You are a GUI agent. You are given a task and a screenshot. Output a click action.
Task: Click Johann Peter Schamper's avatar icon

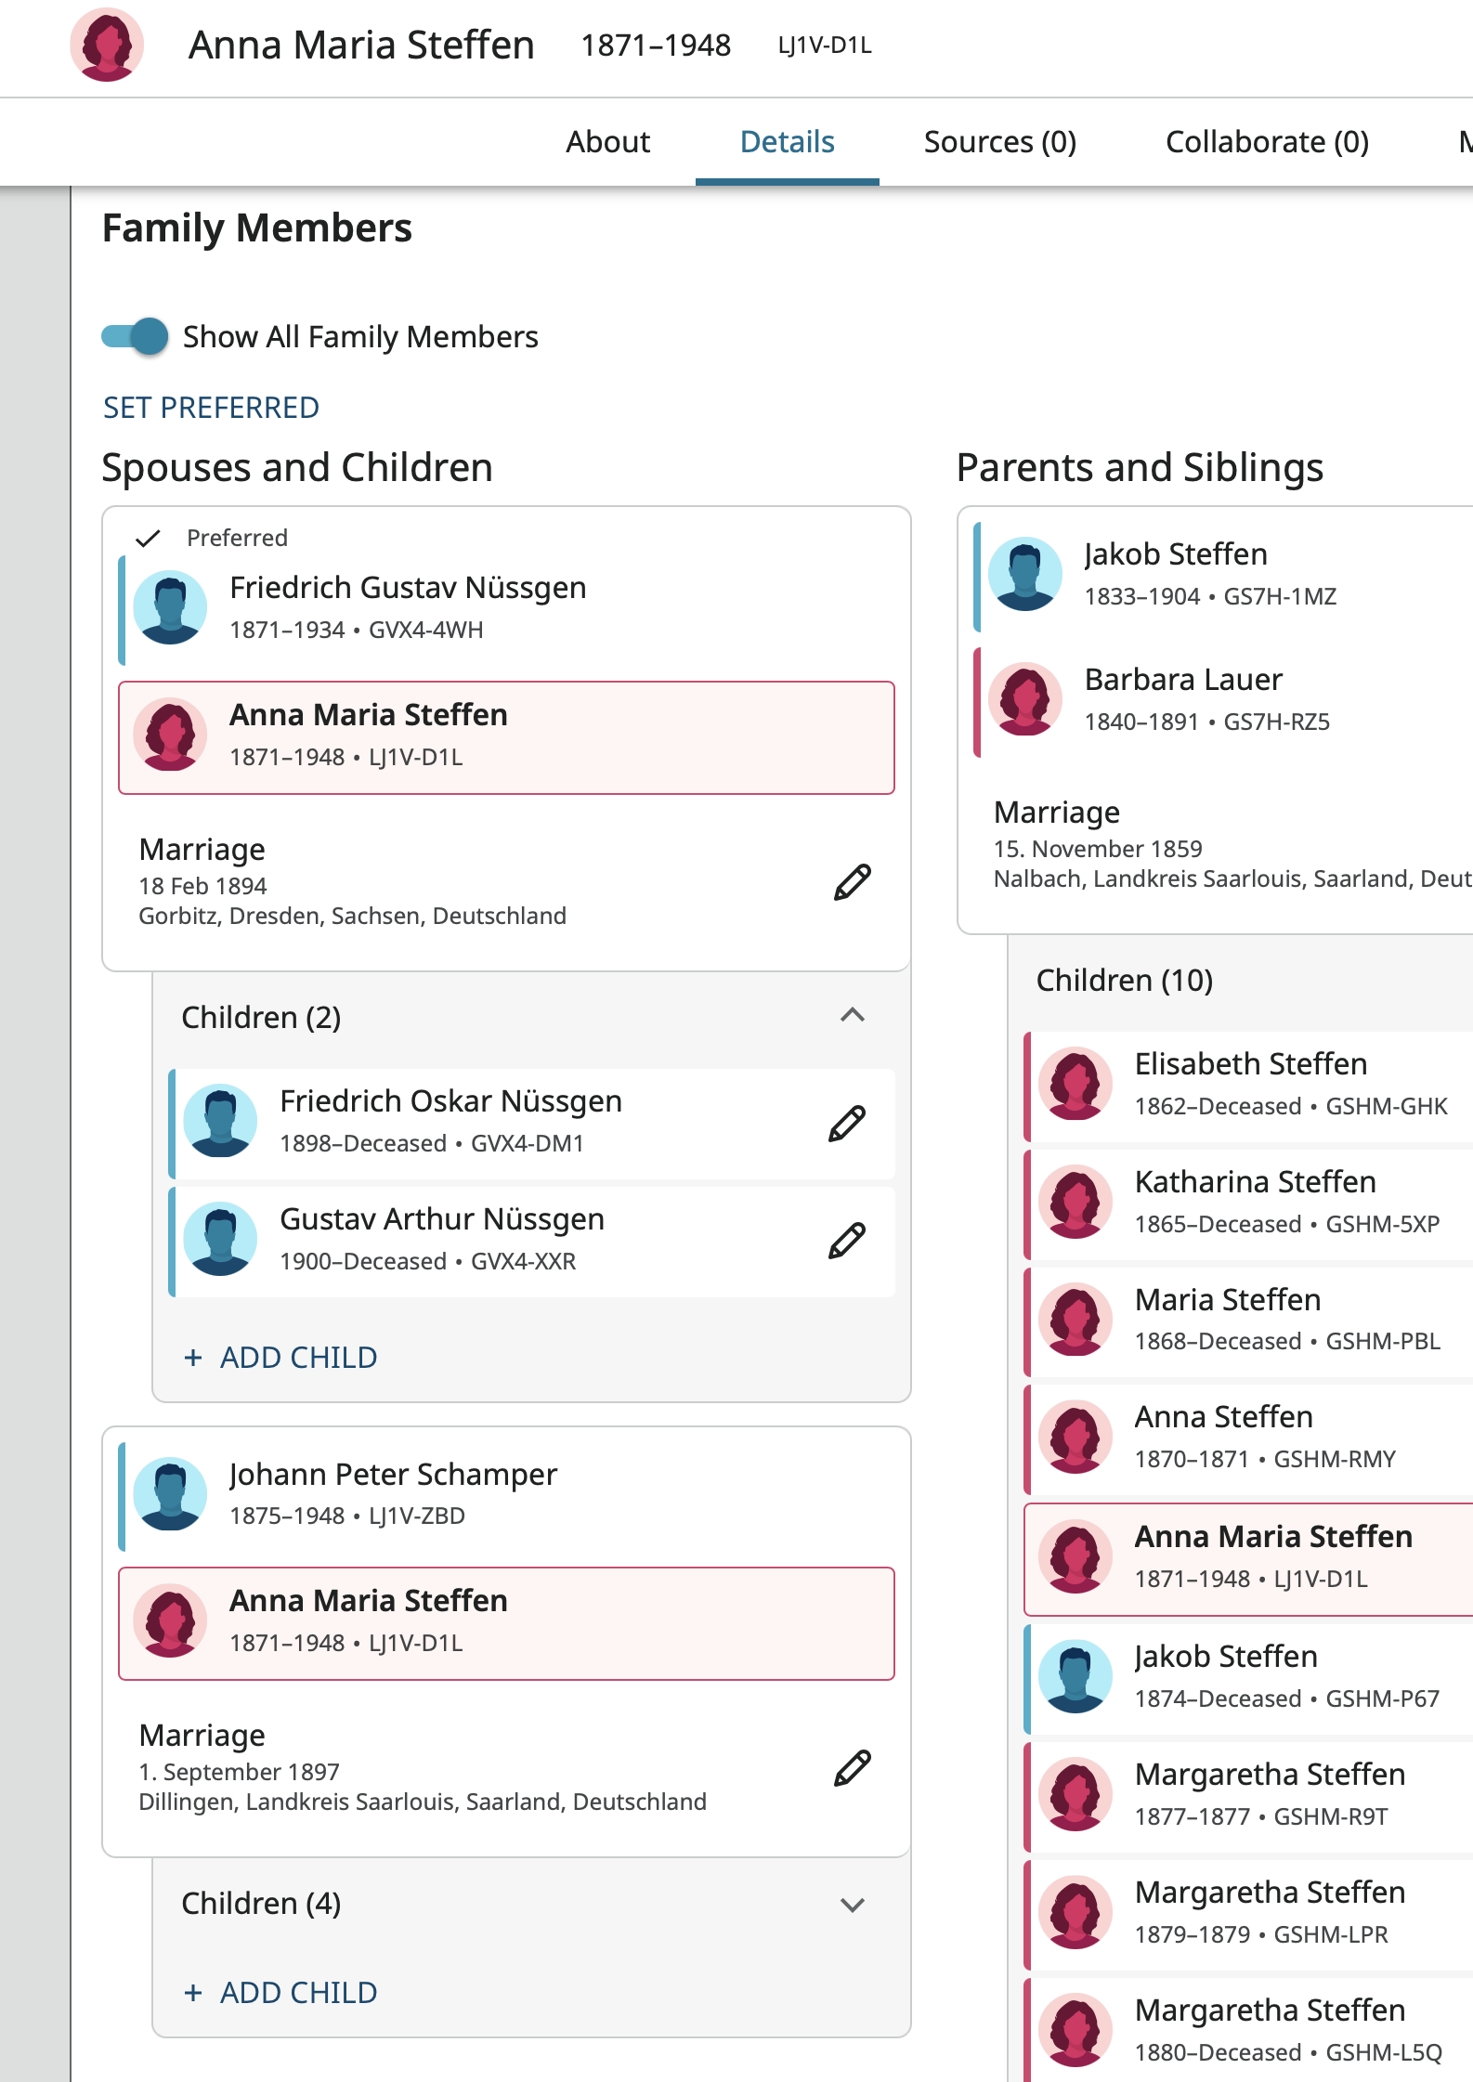[170, 1493]
